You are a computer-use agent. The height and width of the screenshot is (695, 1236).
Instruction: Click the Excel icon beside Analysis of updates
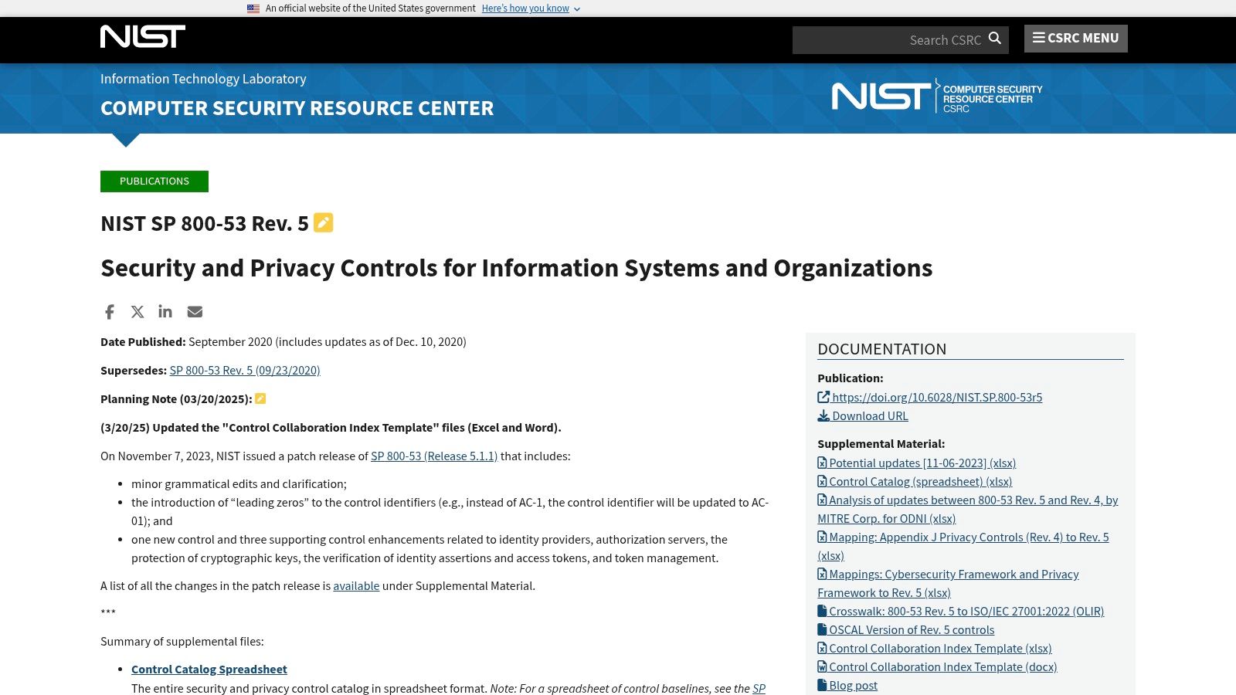[822, 500]
